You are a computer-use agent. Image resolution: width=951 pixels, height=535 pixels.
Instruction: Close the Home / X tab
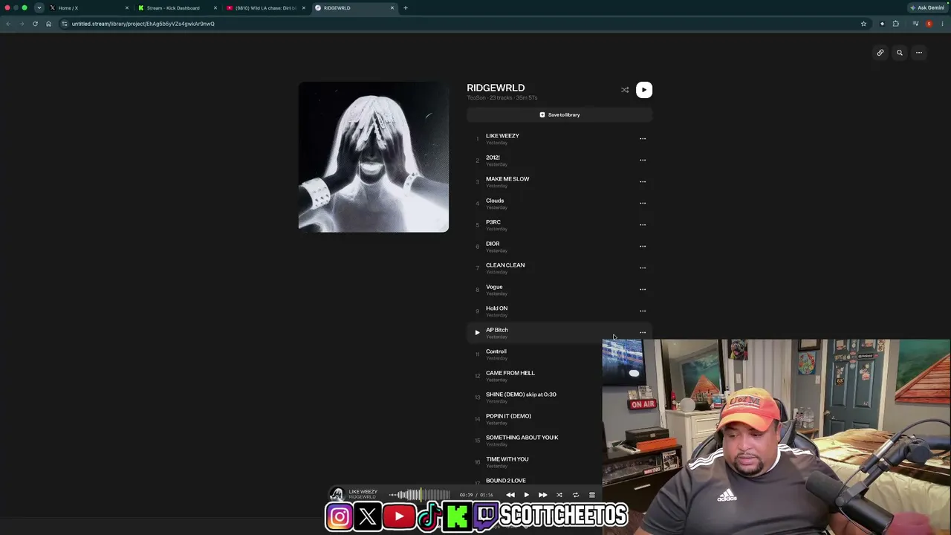[127, 7]
